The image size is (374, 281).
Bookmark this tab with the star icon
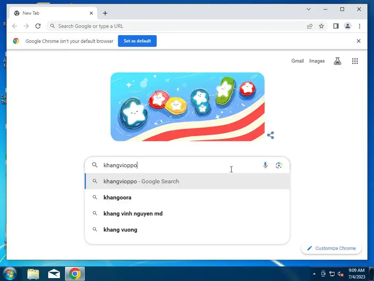click(x=321, y=26)
